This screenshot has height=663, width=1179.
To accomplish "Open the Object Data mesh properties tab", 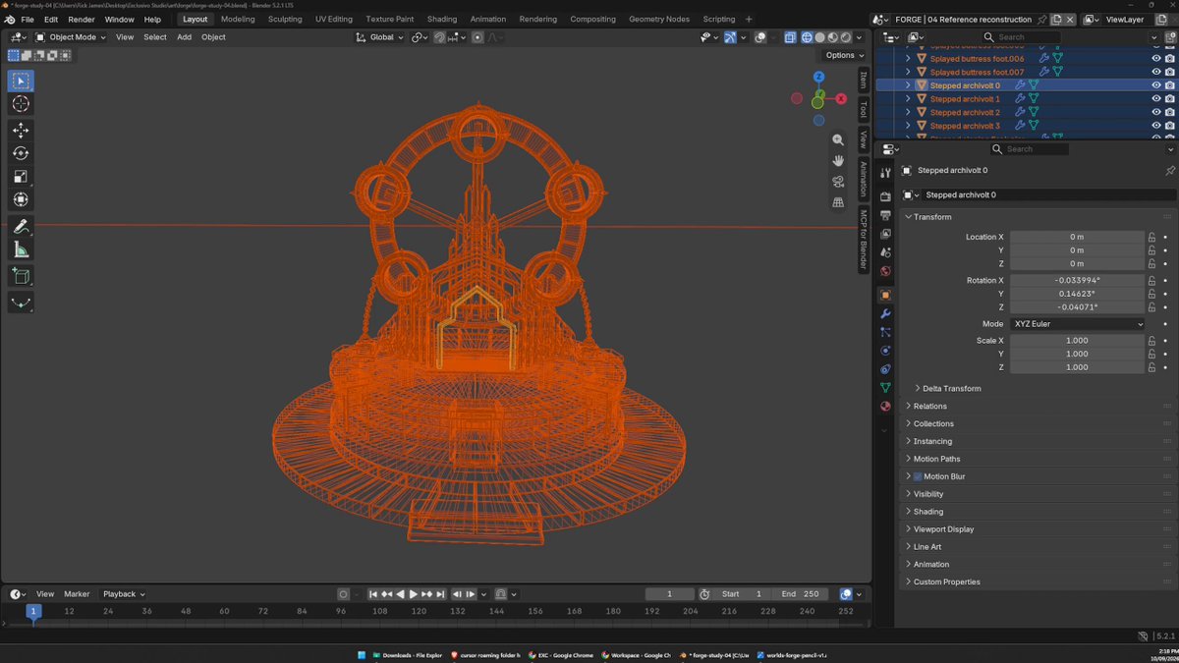I will (x=885, y=388).
